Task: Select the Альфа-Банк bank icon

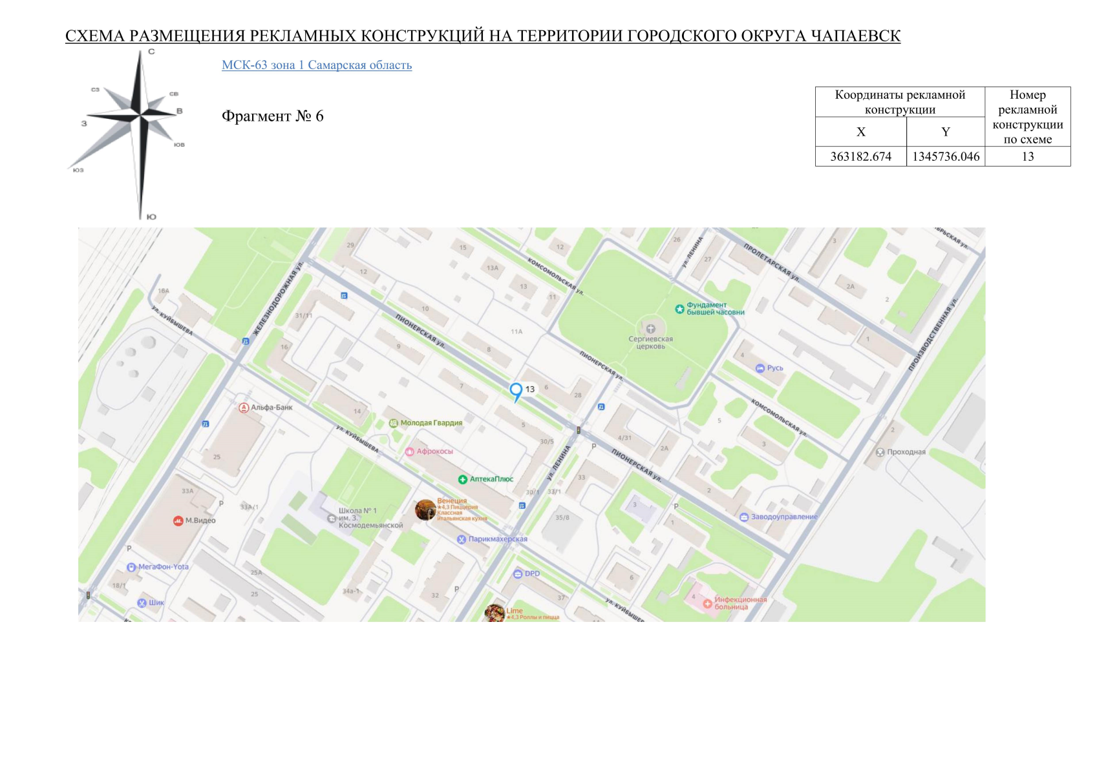Action: tap(244, 407)
